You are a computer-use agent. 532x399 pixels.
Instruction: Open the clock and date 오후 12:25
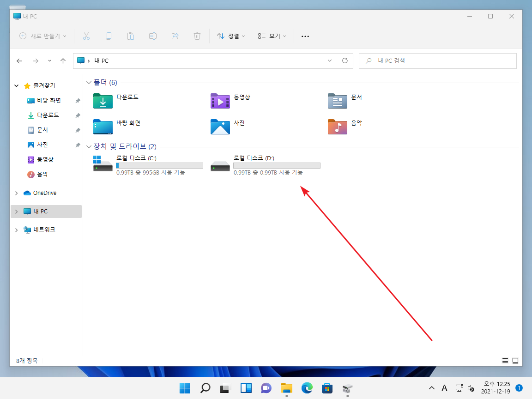(x=496, y=388)
